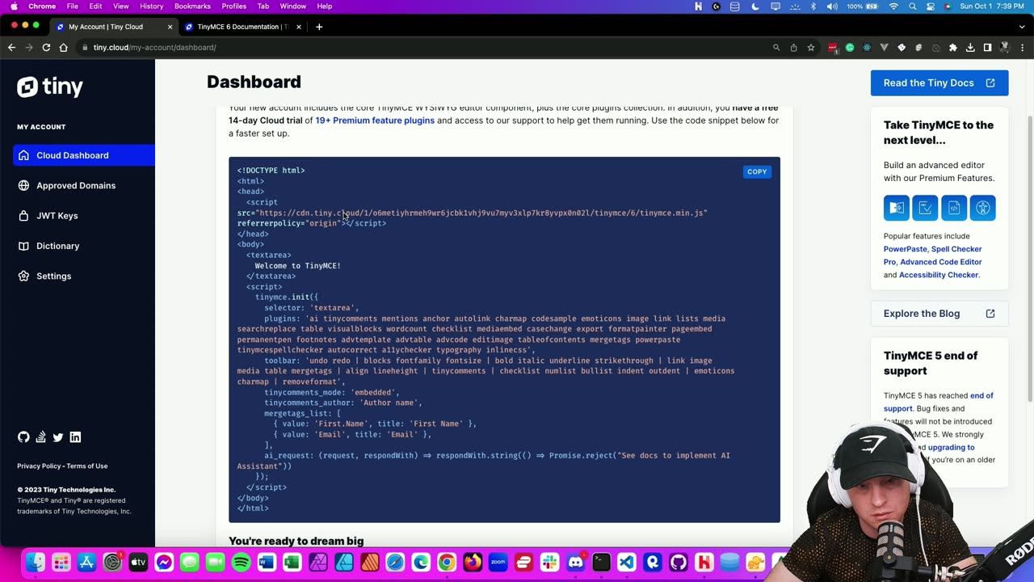Switch to TinyMCE 6 Documentation tab

click(242, 27)
